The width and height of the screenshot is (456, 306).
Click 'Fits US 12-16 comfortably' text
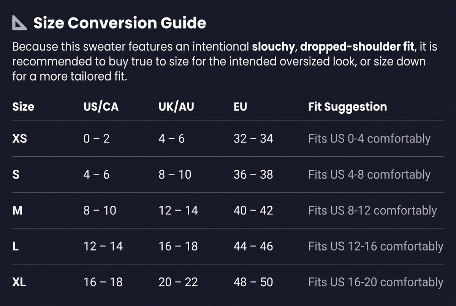376,246
